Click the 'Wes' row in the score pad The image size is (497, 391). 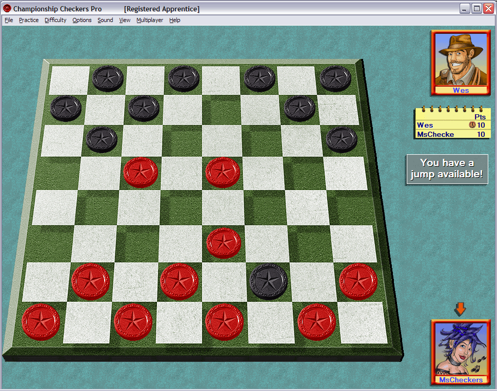click(x=452, y=125)
